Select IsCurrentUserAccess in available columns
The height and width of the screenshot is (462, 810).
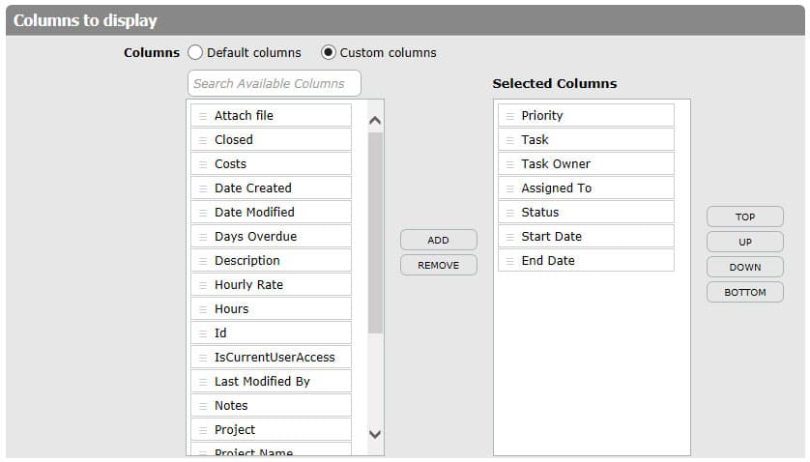272,358
